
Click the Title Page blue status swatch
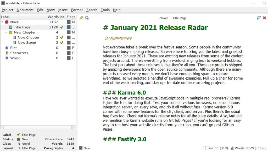click(69, 27)
